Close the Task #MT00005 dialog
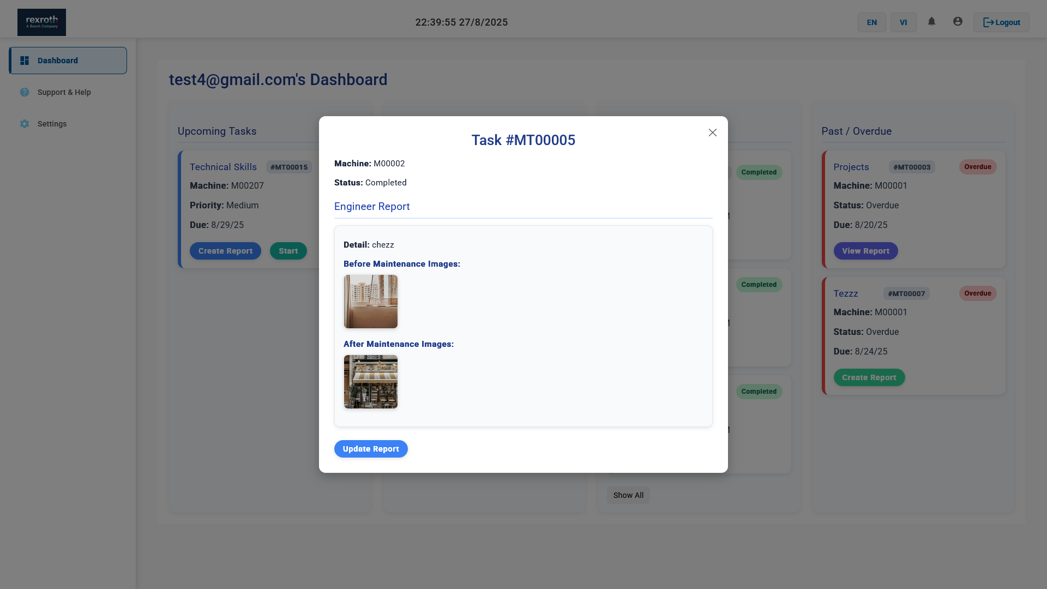This screenshot has width=1047, height=589. coord(712,133)
